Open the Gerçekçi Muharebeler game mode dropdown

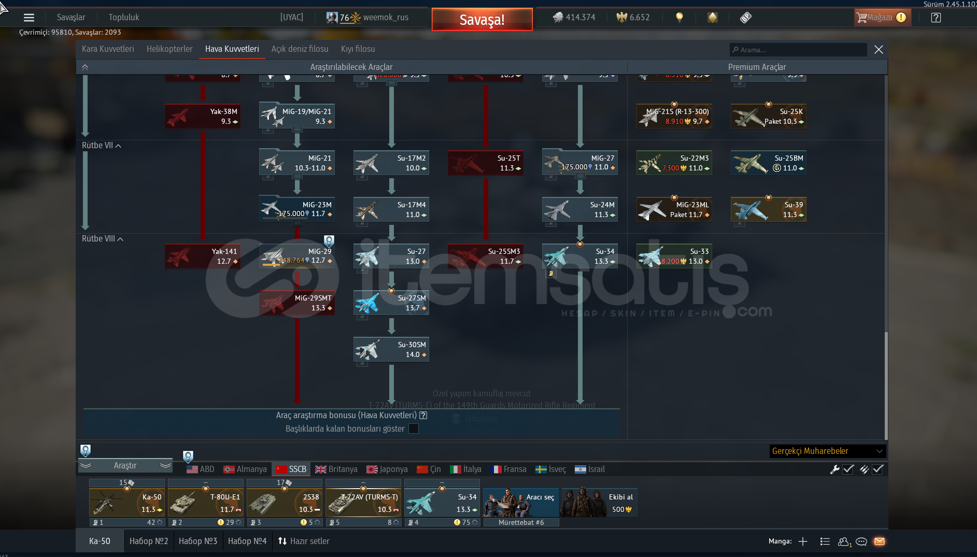(828, 451)
